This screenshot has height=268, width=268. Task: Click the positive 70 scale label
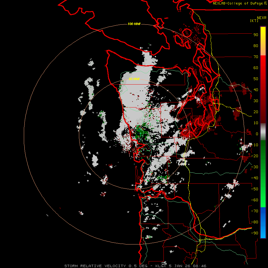point(256,57)
